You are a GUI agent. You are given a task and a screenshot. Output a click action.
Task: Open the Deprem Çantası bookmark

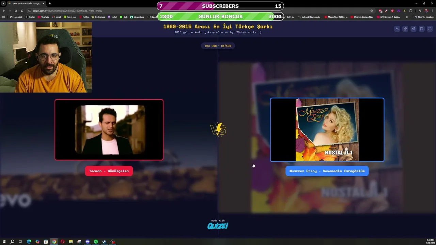coord(362,17)
